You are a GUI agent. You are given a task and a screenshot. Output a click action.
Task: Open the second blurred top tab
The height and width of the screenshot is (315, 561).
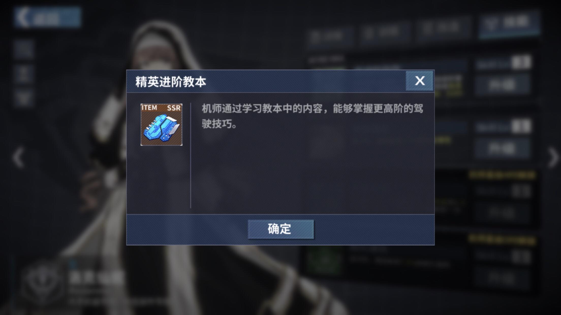[385, 32]
